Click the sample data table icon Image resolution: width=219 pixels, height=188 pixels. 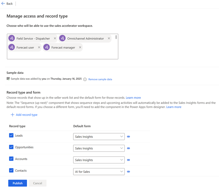8,79
